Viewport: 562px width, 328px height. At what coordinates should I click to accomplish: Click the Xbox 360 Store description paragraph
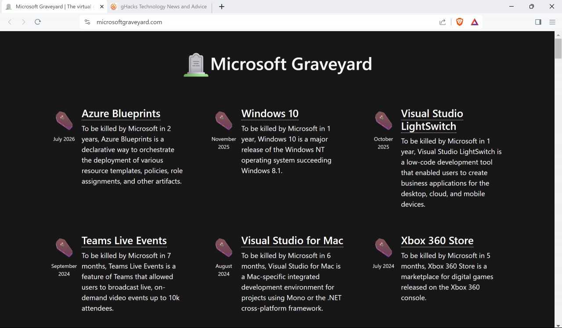click(447, 277)
